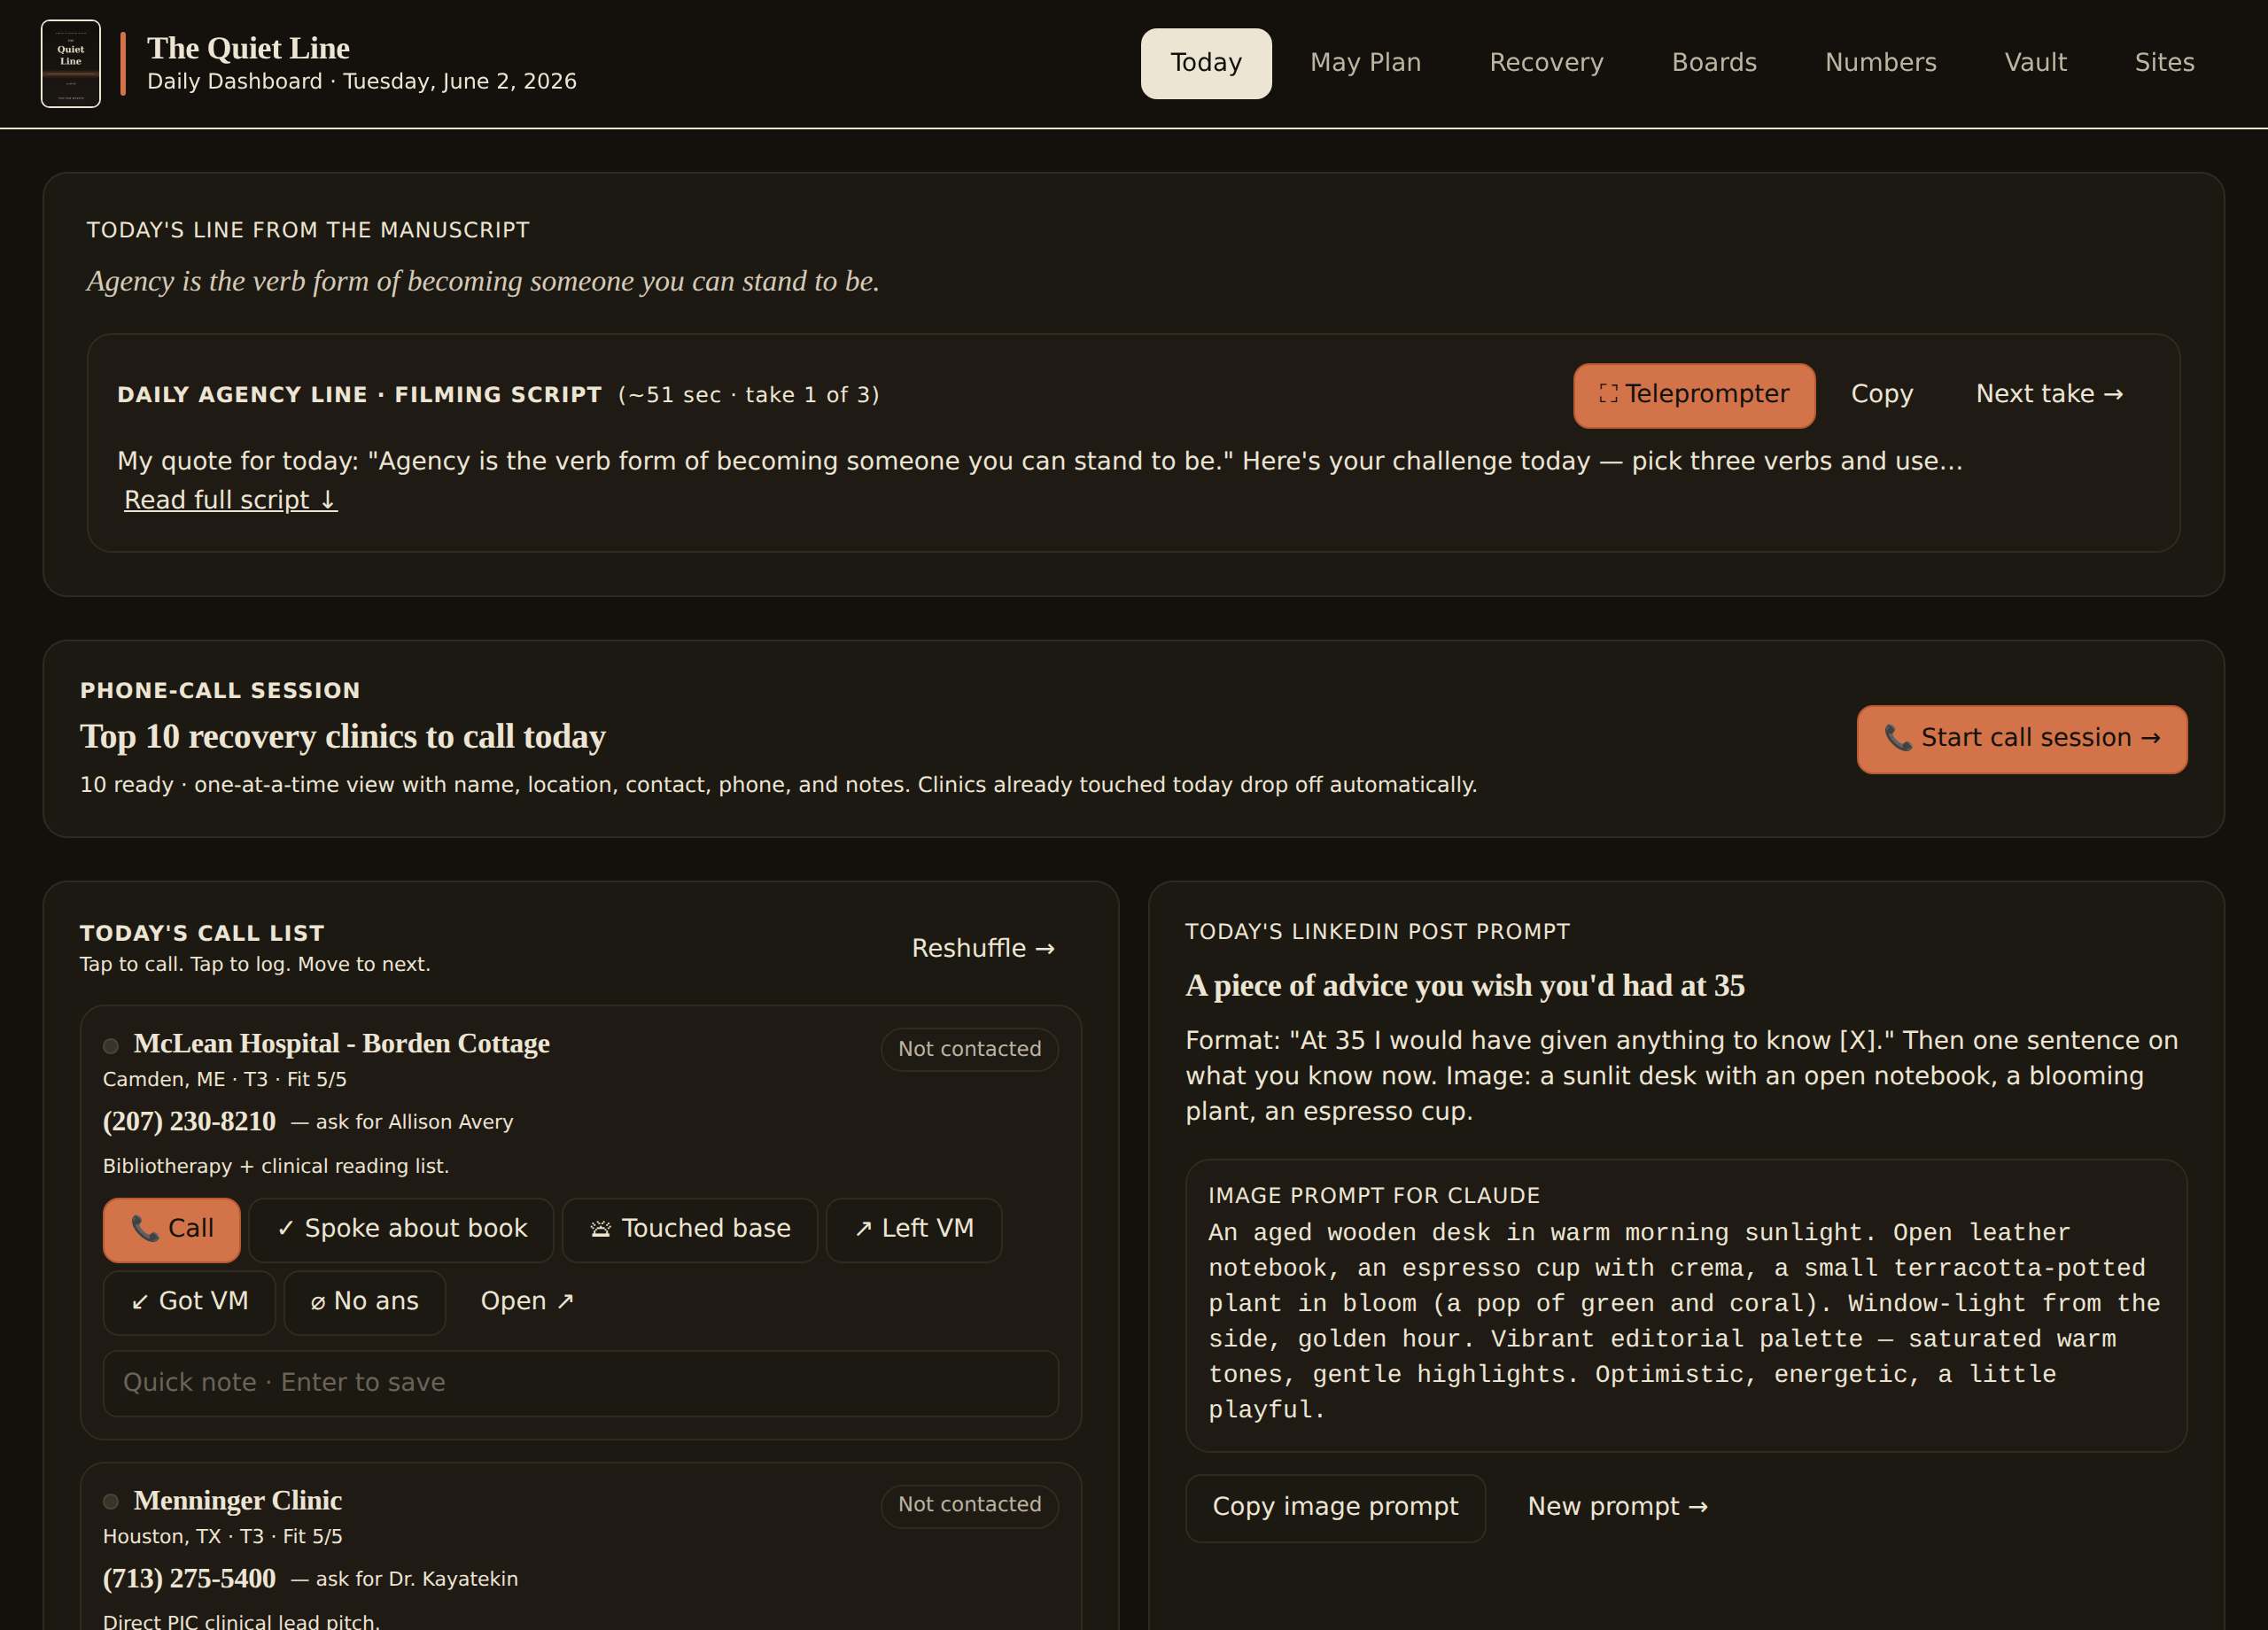Open the Sites tab
This screenshot has height=1630, width=2268.
[x=2164, y=63]
